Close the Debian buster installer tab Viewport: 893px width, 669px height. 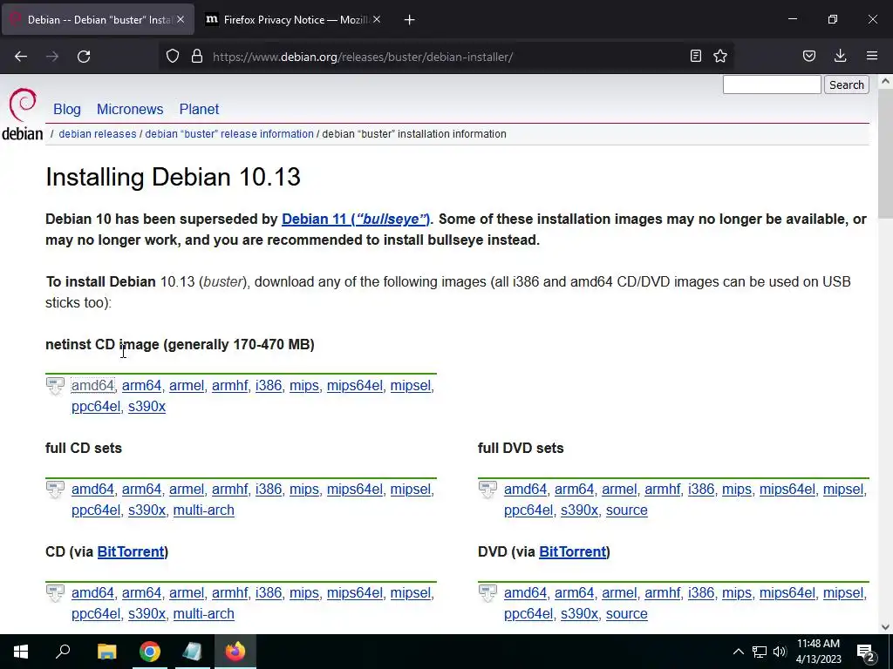coord(181,20)
